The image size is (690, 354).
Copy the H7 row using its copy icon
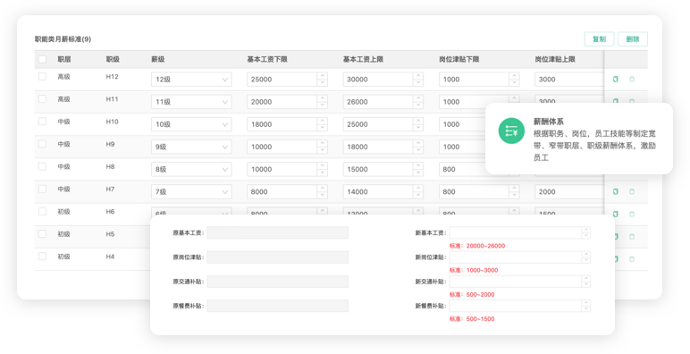[x=616, y=191]
